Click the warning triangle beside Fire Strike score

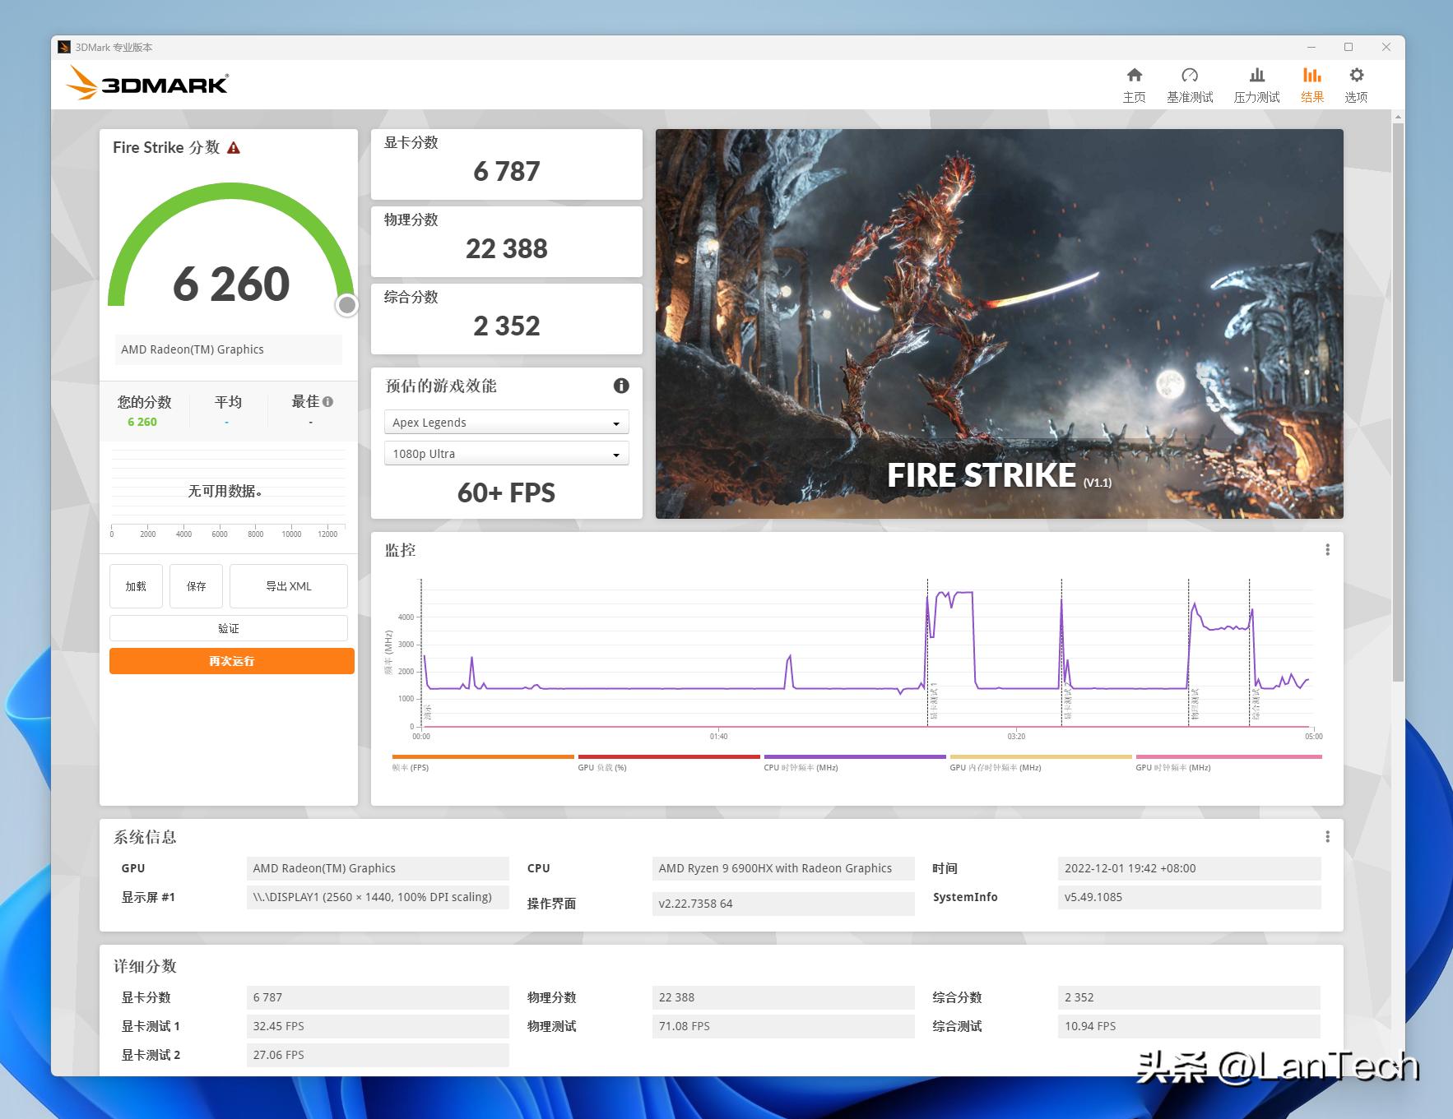click(x=234, y=148)
